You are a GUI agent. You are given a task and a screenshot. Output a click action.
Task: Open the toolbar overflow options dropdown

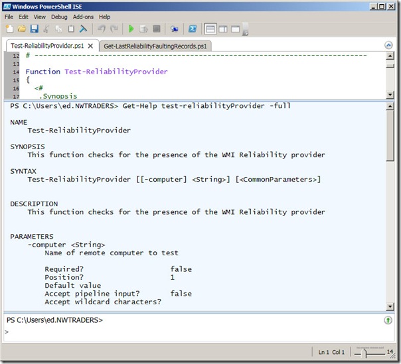point(245,29)
